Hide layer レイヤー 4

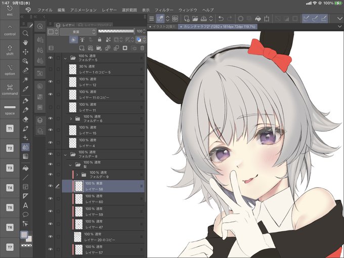[51, 143]
